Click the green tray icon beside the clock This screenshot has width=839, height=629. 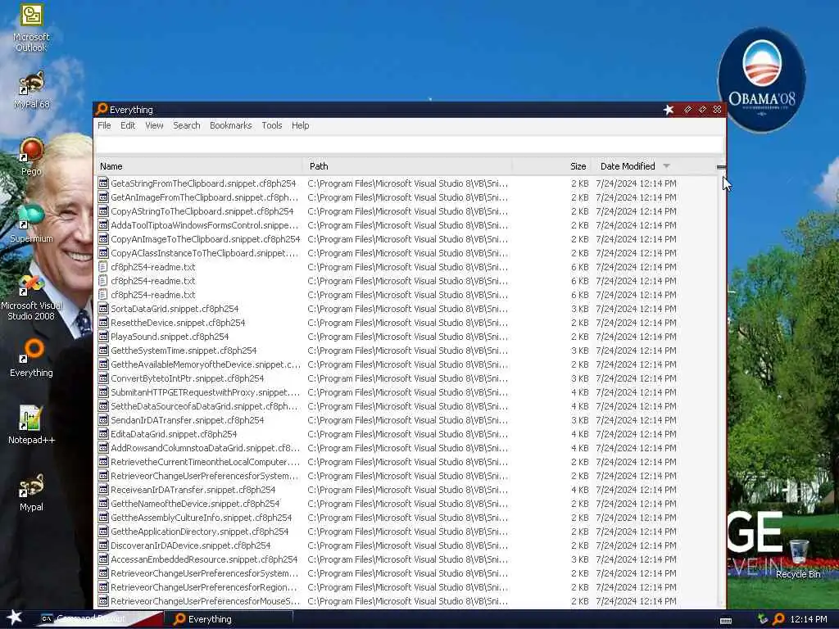point(763,619)
